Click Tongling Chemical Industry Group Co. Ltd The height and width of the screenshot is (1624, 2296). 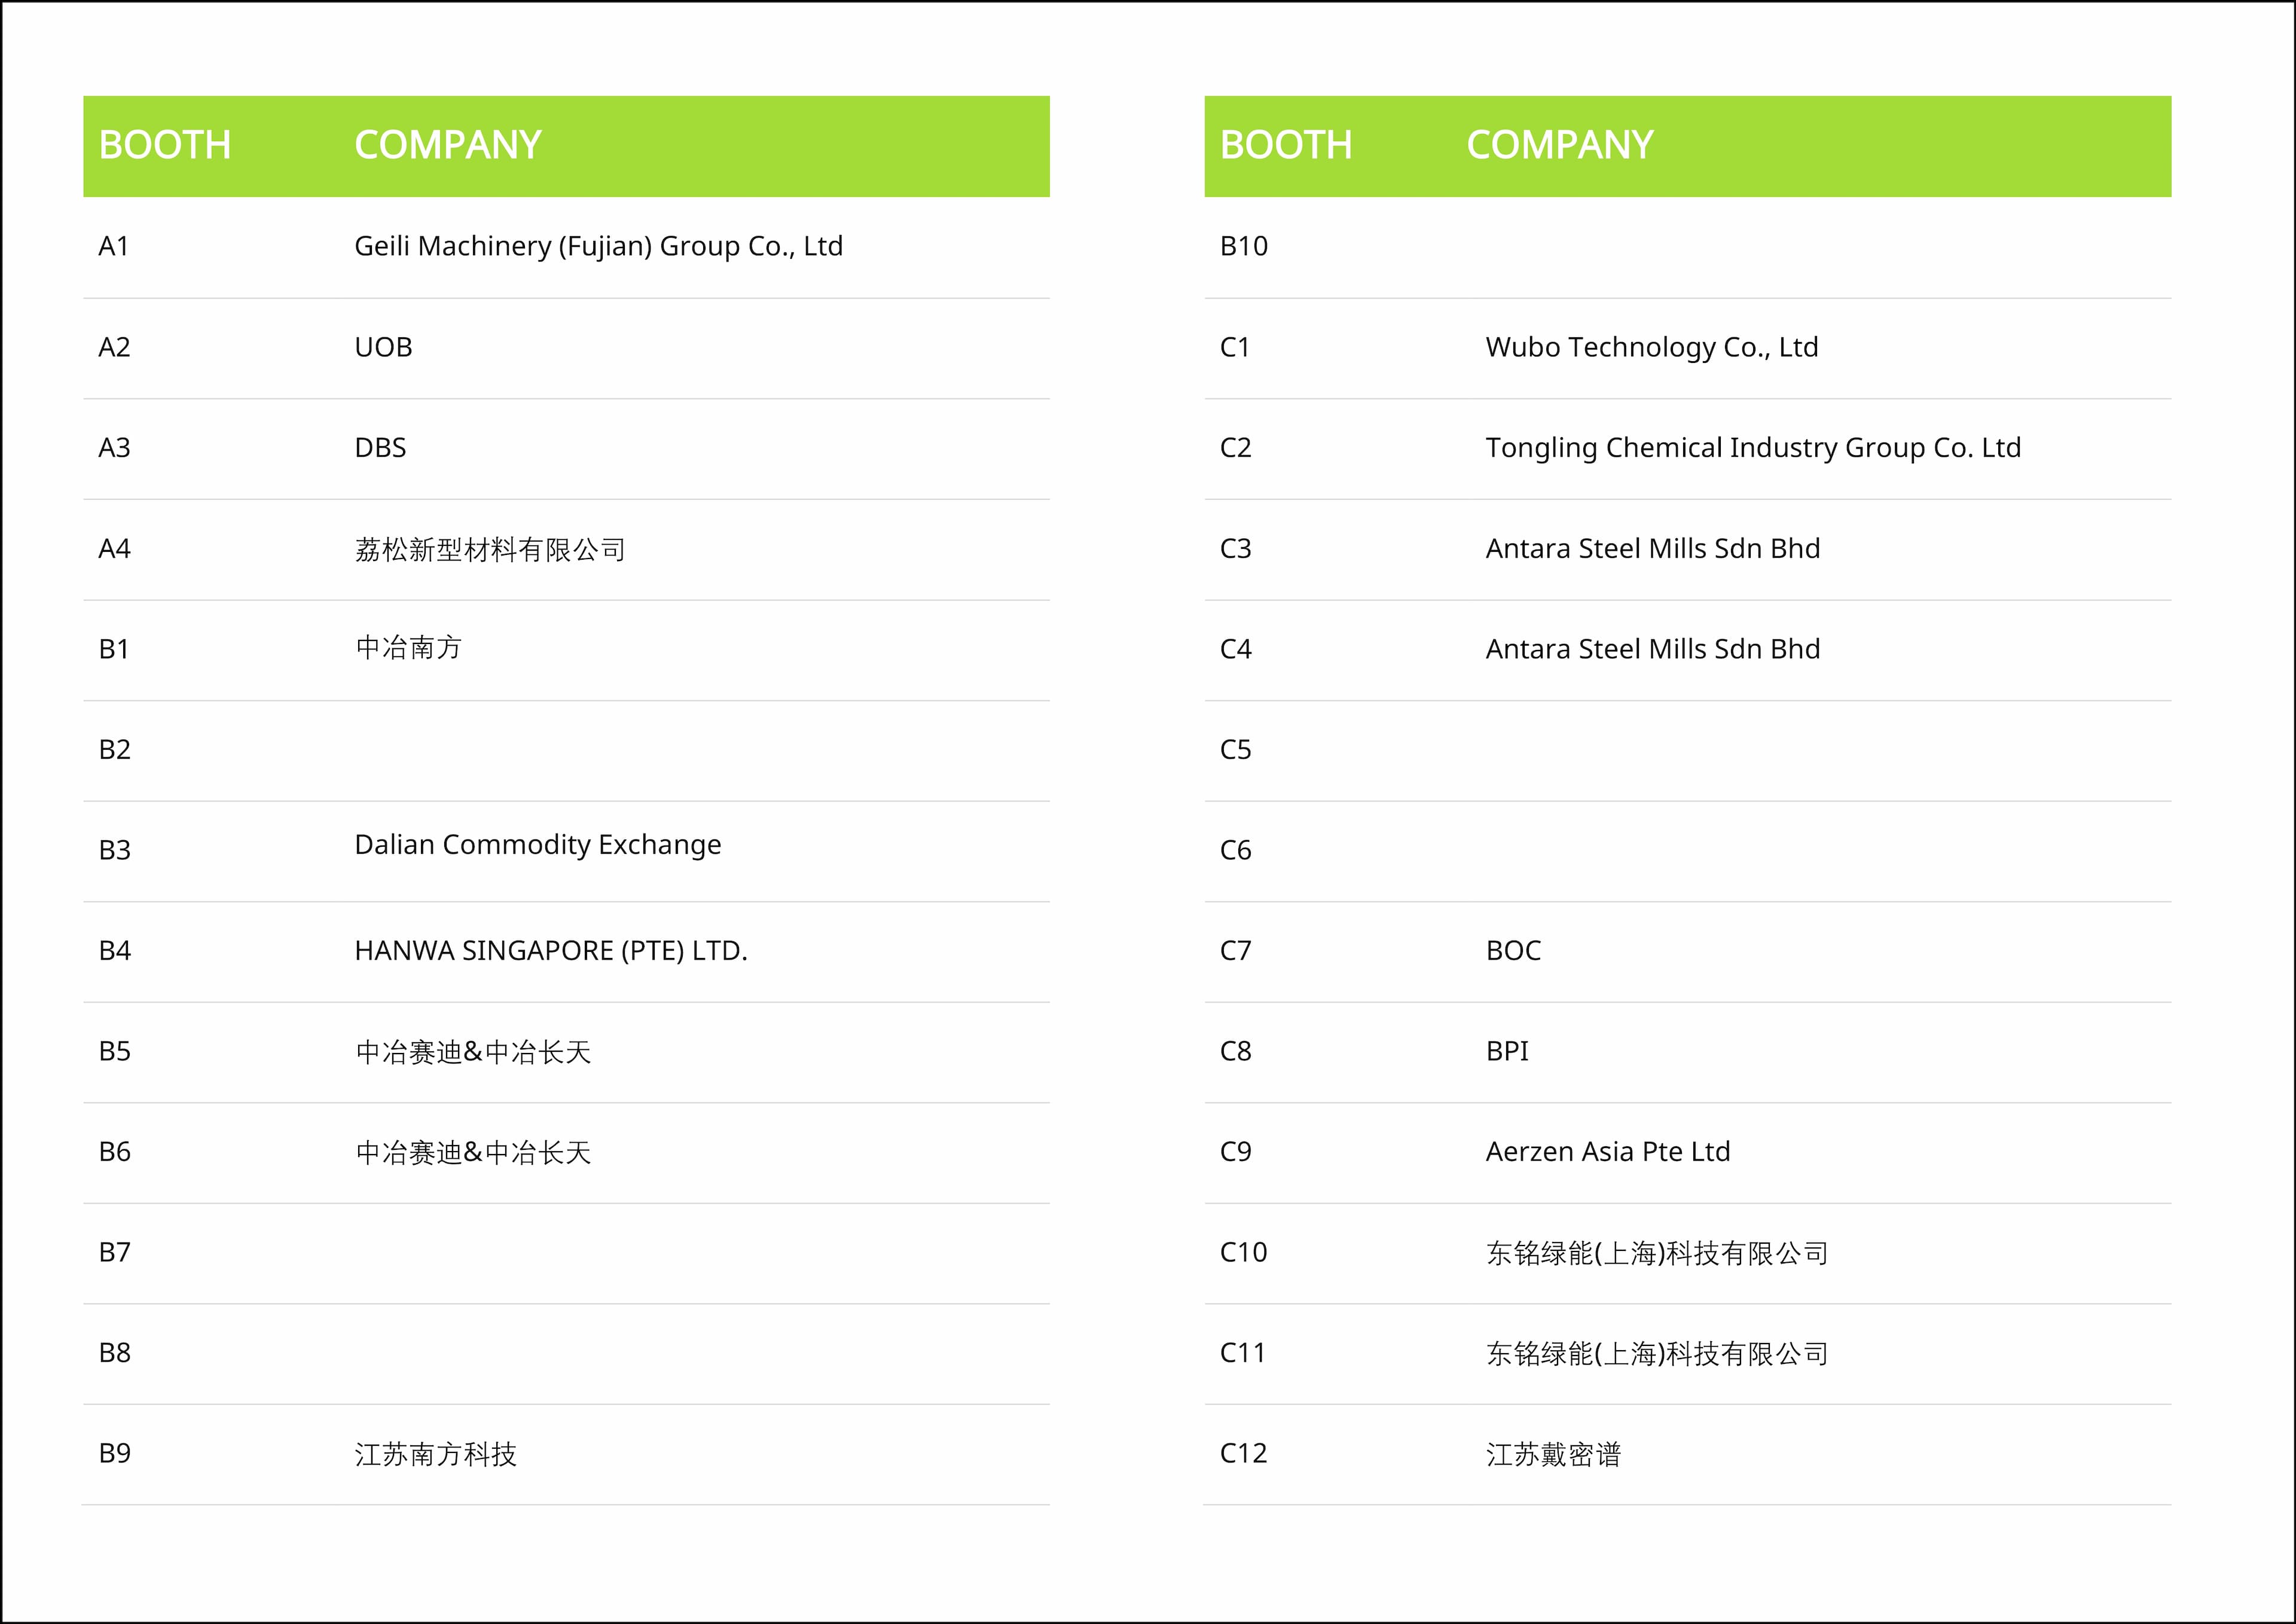1753,448
